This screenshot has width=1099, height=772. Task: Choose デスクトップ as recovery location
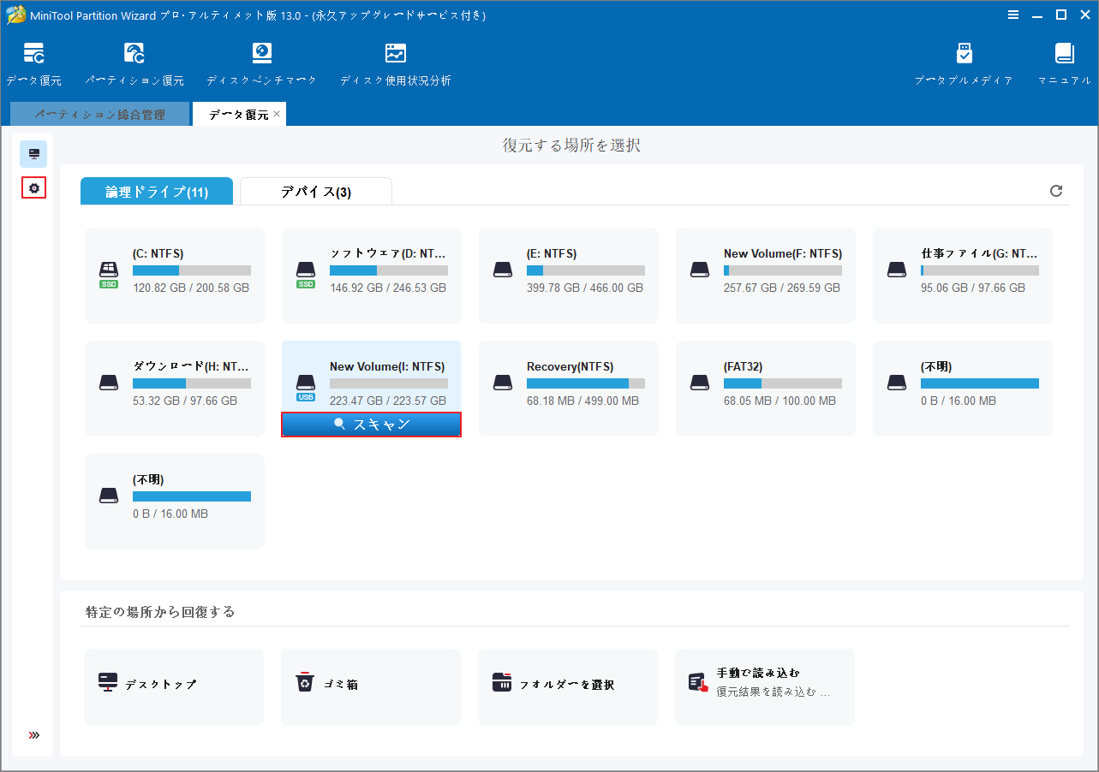pyautogui.click(x=173, y=685)
